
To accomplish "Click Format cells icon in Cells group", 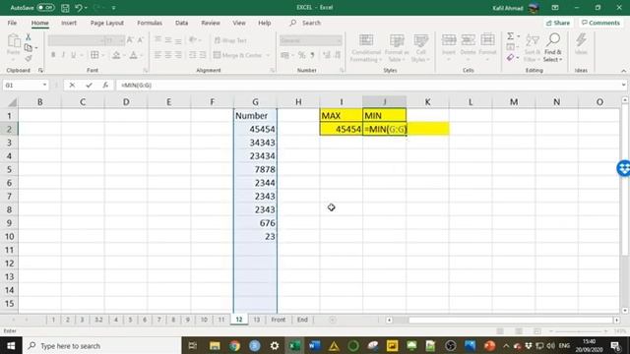I will pos(487,40).
